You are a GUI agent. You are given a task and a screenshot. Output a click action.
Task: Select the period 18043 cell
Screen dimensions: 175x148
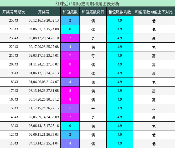[14, 82]
